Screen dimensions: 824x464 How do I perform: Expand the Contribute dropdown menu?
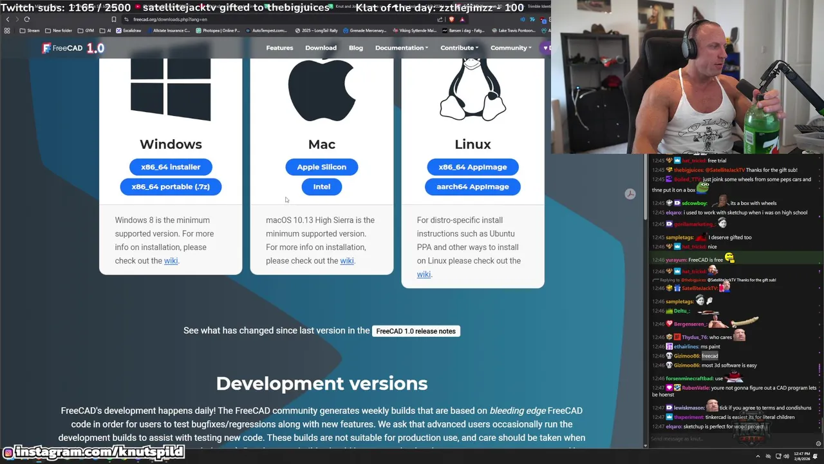point(459,48)
